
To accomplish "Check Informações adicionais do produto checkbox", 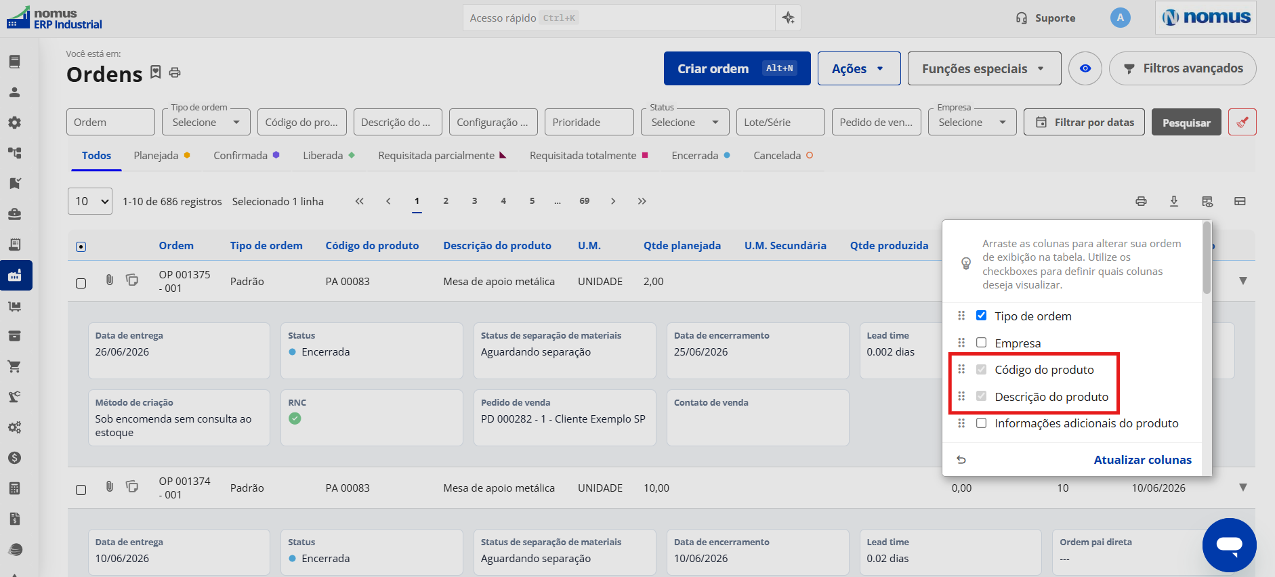I will tap(981, 423).
